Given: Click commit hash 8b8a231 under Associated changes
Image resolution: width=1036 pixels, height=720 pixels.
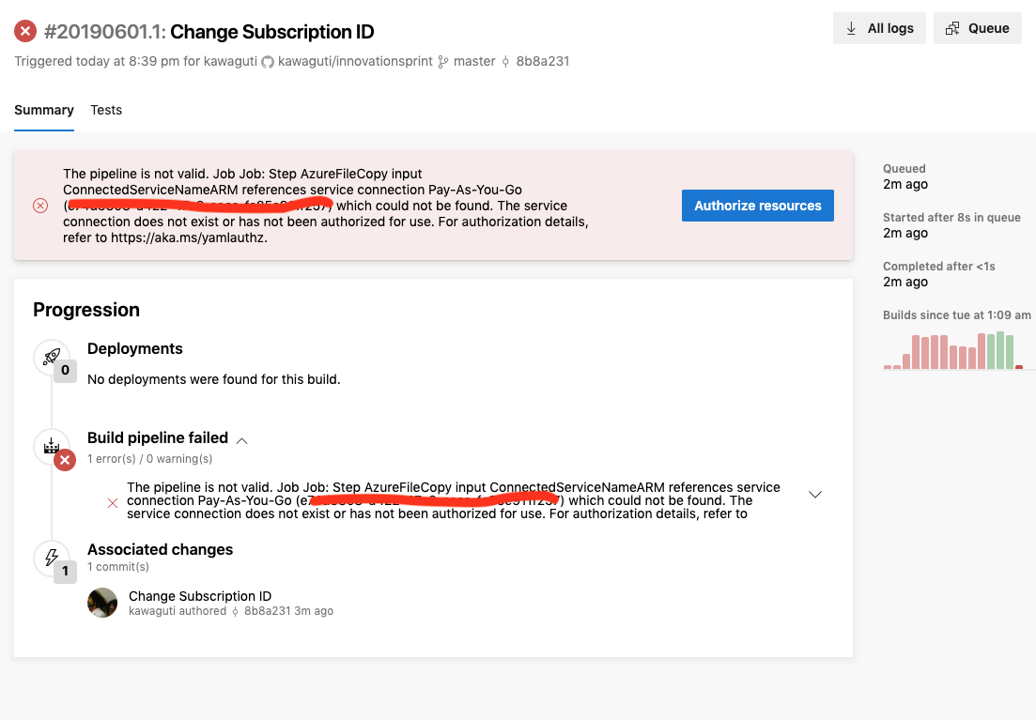Looking at the screenshot, I should coord(267,611).
